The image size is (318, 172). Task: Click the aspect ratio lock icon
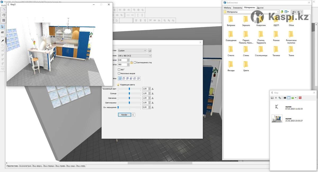point(131,62)
